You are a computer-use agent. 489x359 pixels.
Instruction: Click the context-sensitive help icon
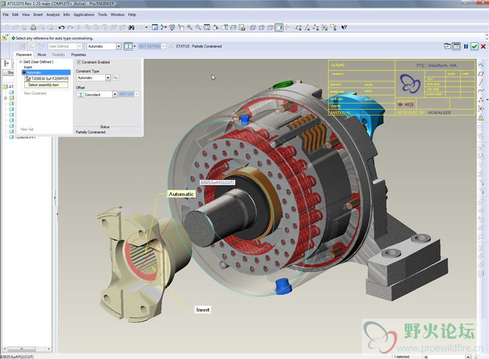[x=344, y=28]
